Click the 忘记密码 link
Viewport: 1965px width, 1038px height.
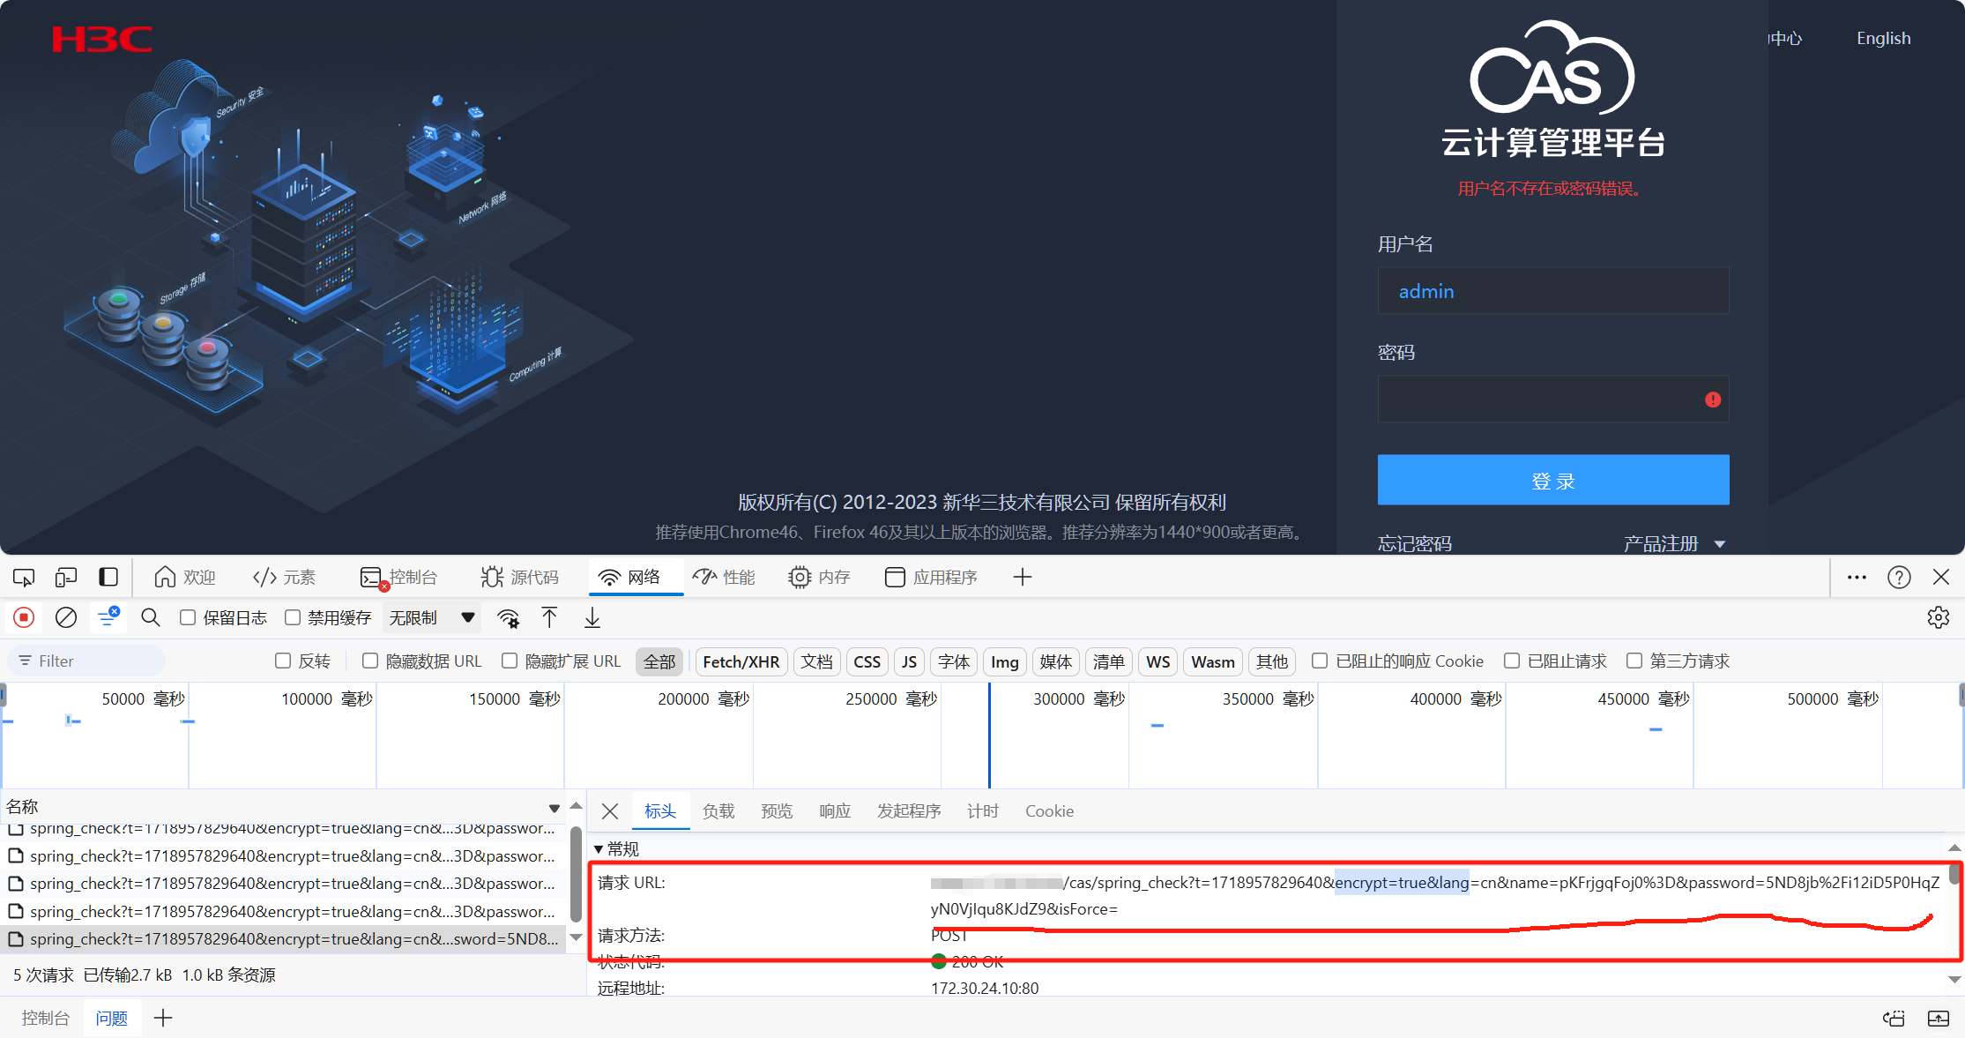[x=1414, y=543]
